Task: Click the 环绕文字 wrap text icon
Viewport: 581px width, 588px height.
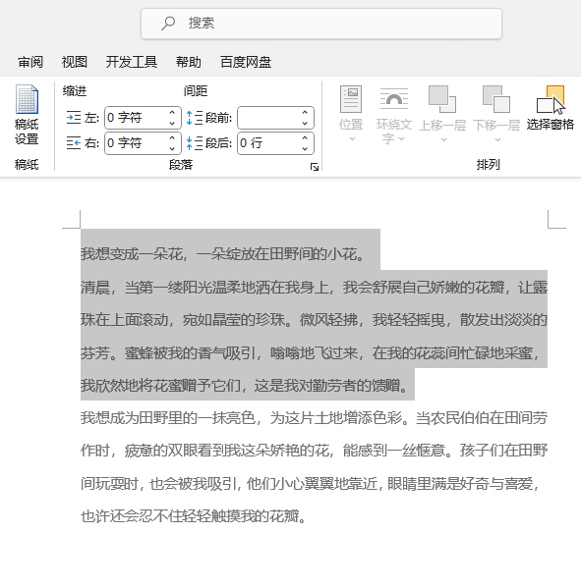Action: click(394, 99)
